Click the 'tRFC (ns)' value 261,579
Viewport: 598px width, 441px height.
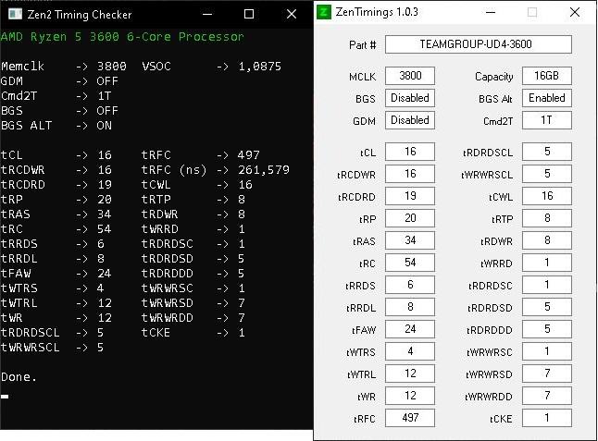(264, 170)
